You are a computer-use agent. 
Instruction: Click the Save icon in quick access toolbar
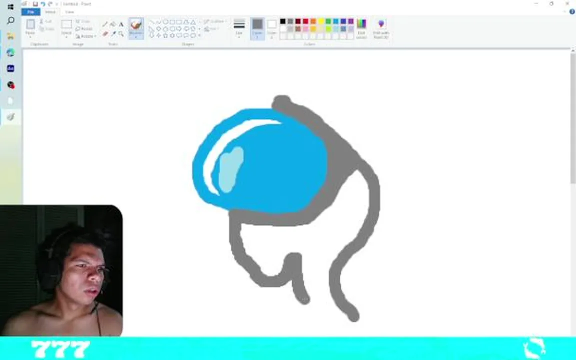coord(35,3)
